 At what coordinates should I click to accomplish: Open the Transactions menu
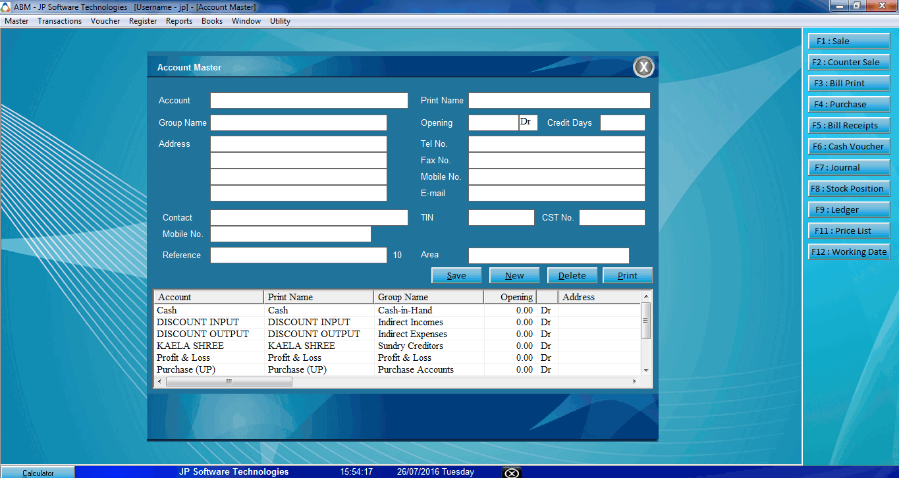(60, 21)
